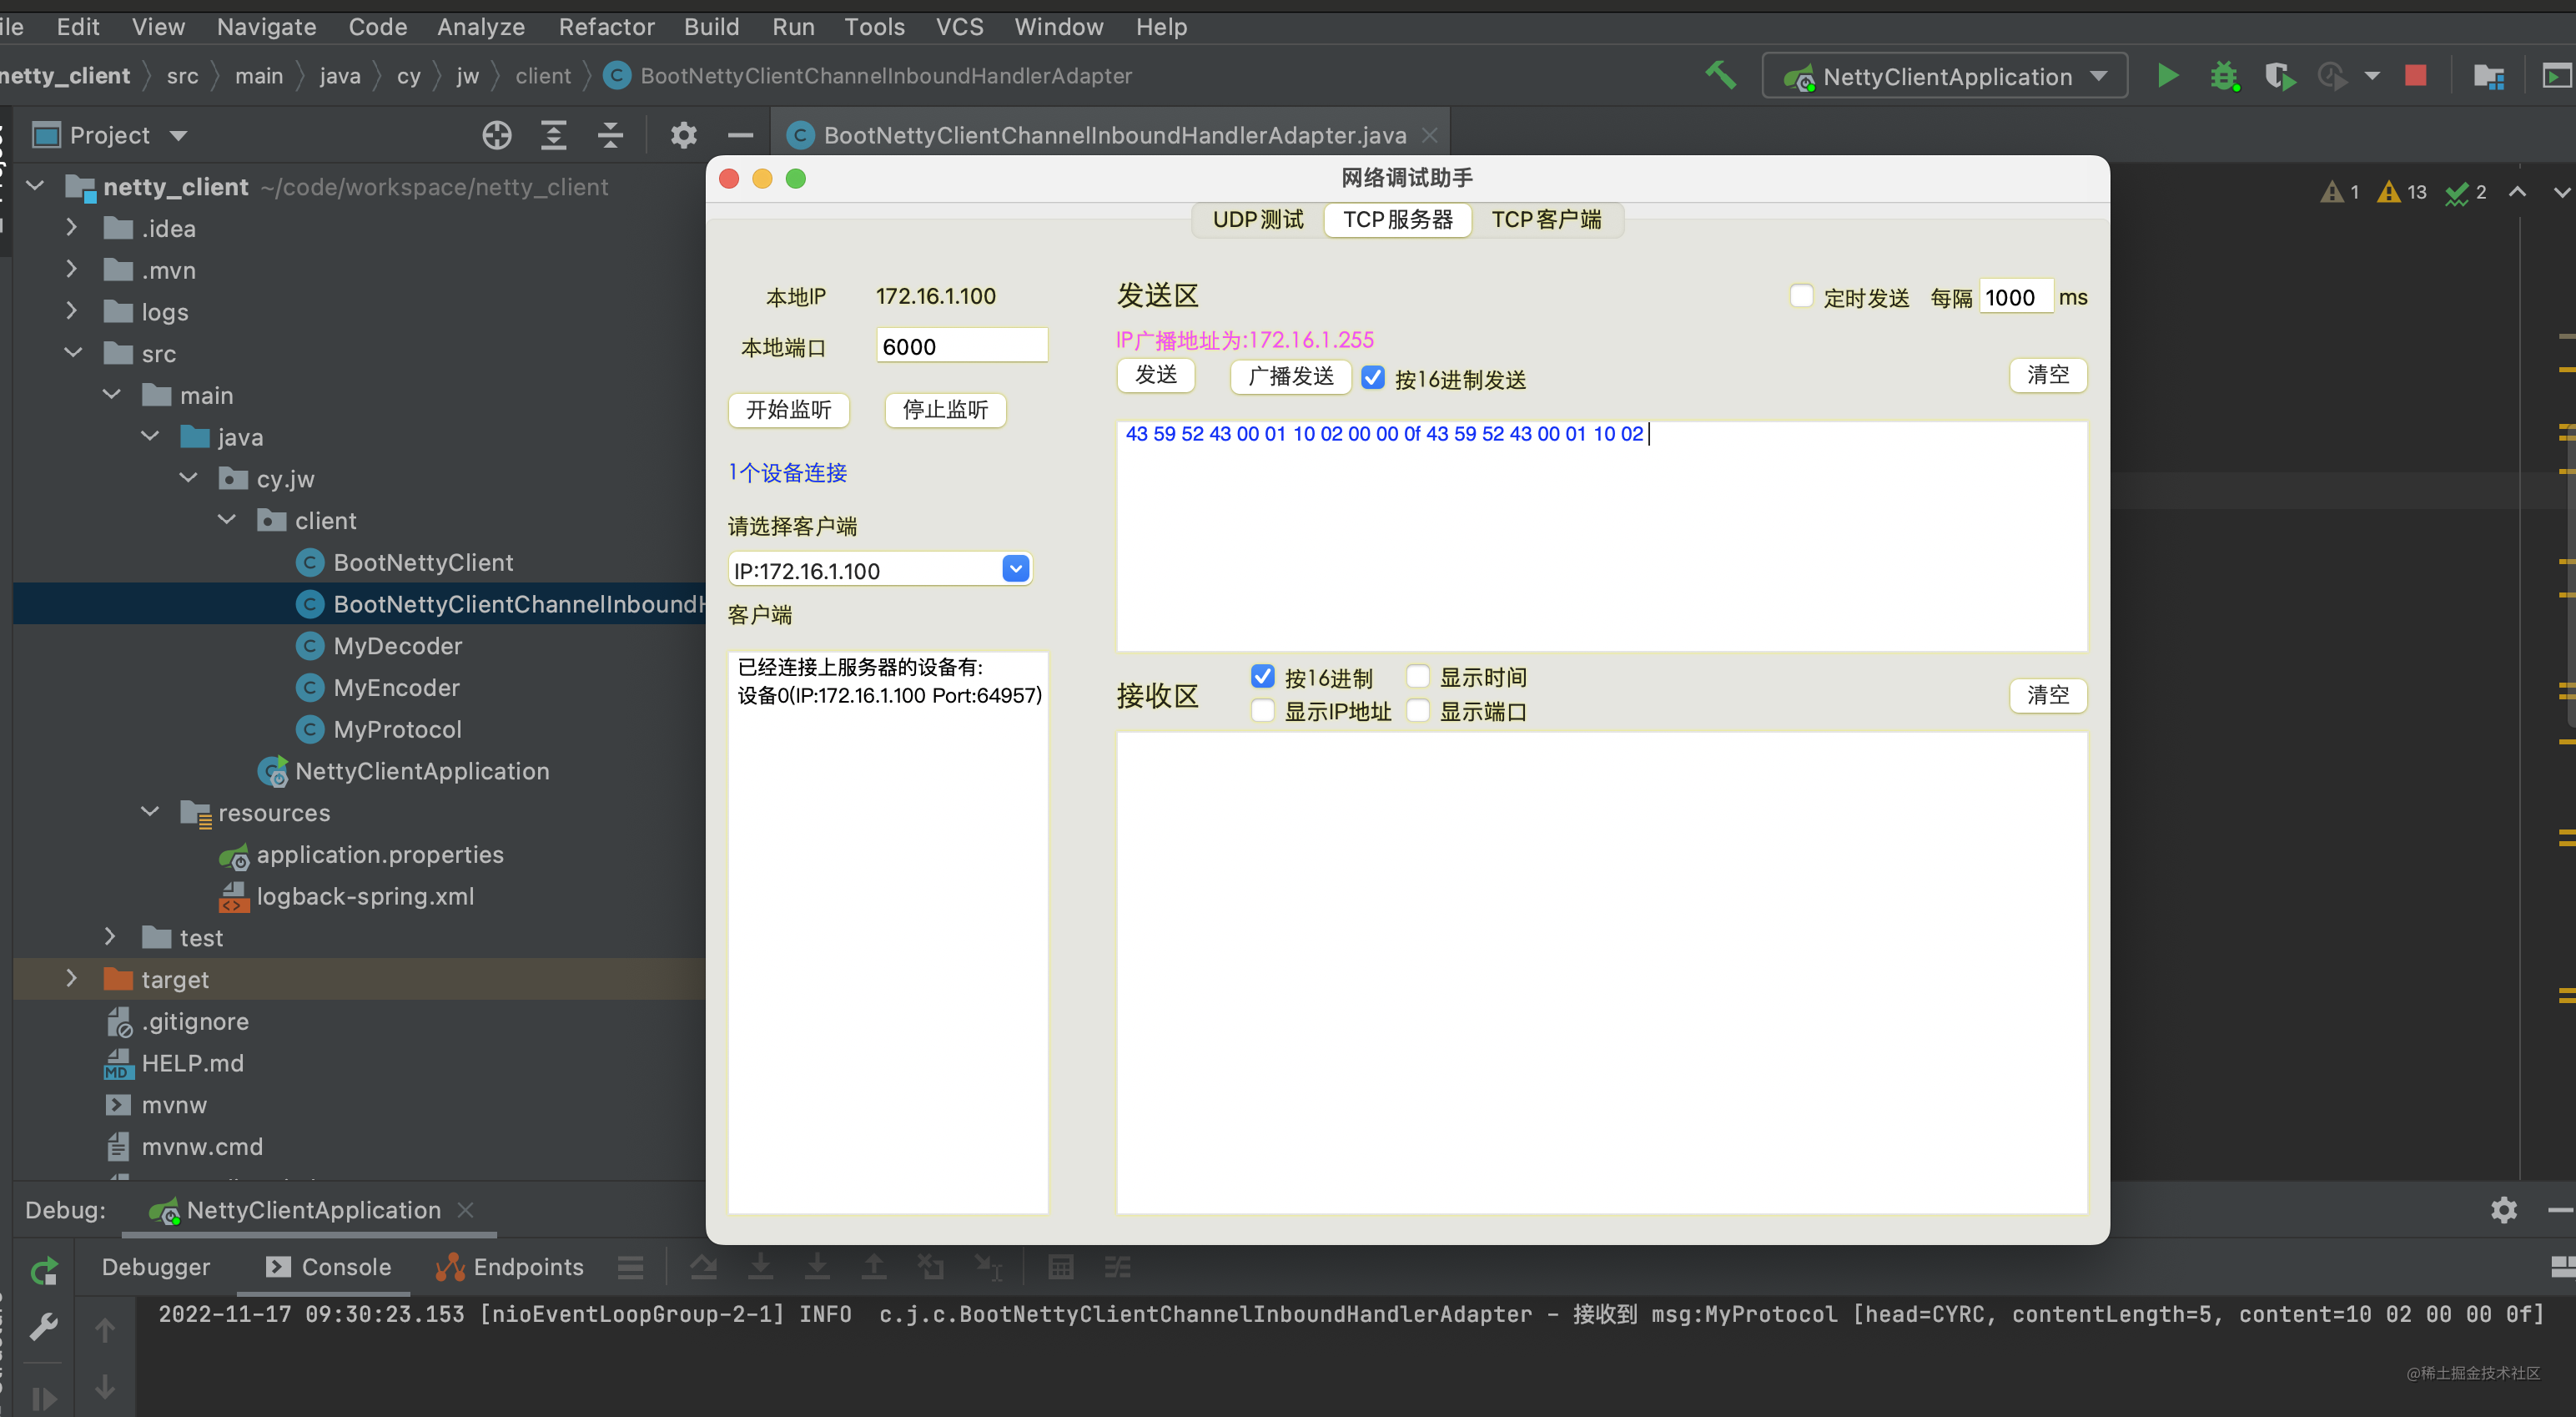Open the Debug wrench settings icon

tap(44, 1327)
